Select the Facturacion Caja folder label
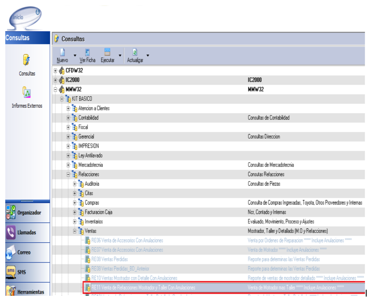This screenshot has width=367, height=299. point(98,212)
